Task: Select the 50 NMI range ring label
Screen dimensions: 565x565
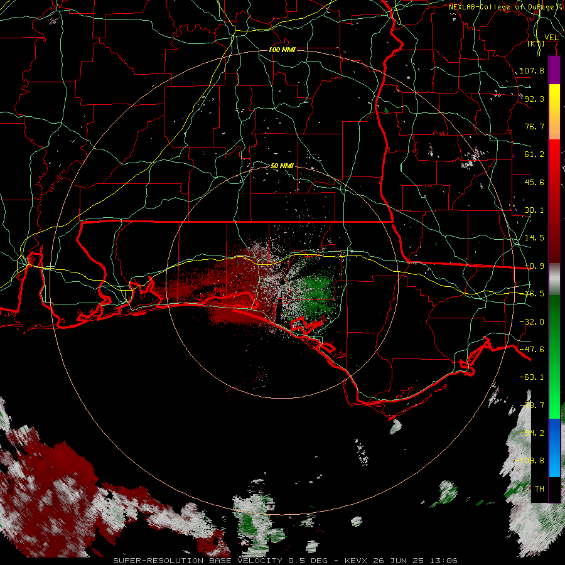Action: (282, 166)
